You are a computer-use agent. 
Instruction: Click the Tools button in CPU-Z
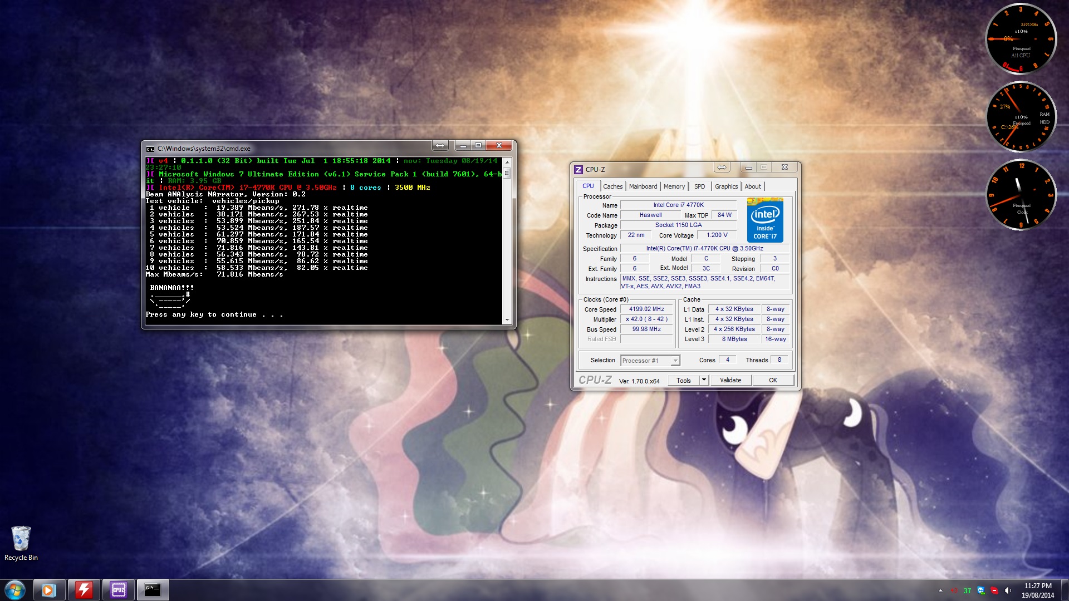[x=683, y=380]
